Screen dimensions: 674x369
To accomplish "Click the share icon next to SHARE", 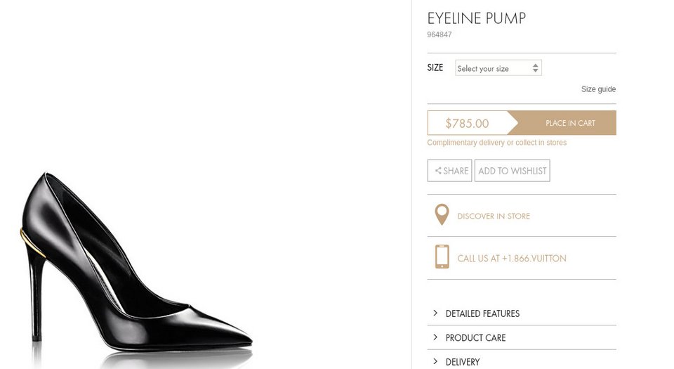I will click(438, 171).
